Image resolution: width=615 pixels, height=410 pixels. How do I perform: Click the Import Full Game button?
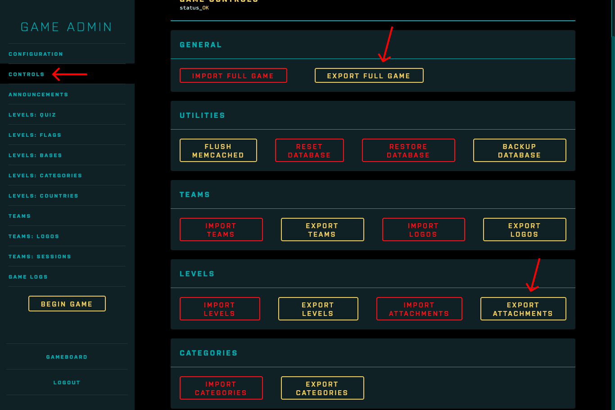[x=233, y=76]
